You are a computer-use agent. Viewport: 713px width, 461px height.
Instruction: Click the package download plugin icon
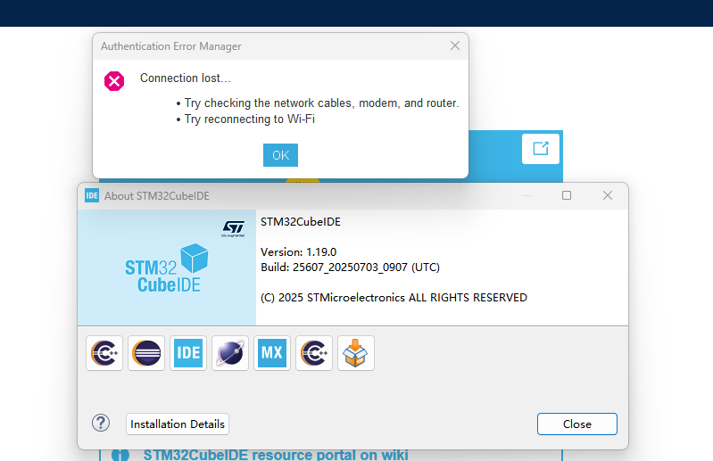point(355,353)
